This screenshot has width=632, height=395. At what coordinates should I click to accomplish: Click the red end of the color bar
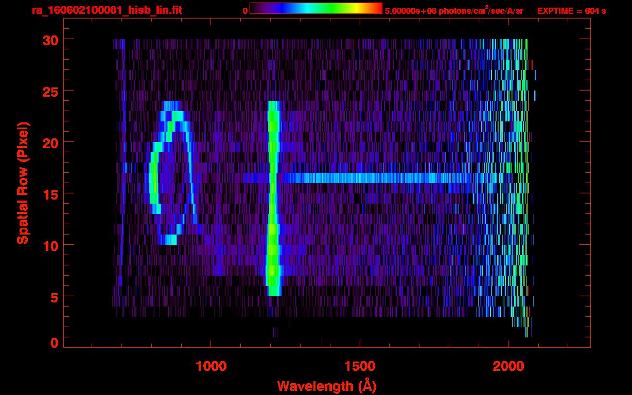(x=376, y=8)
